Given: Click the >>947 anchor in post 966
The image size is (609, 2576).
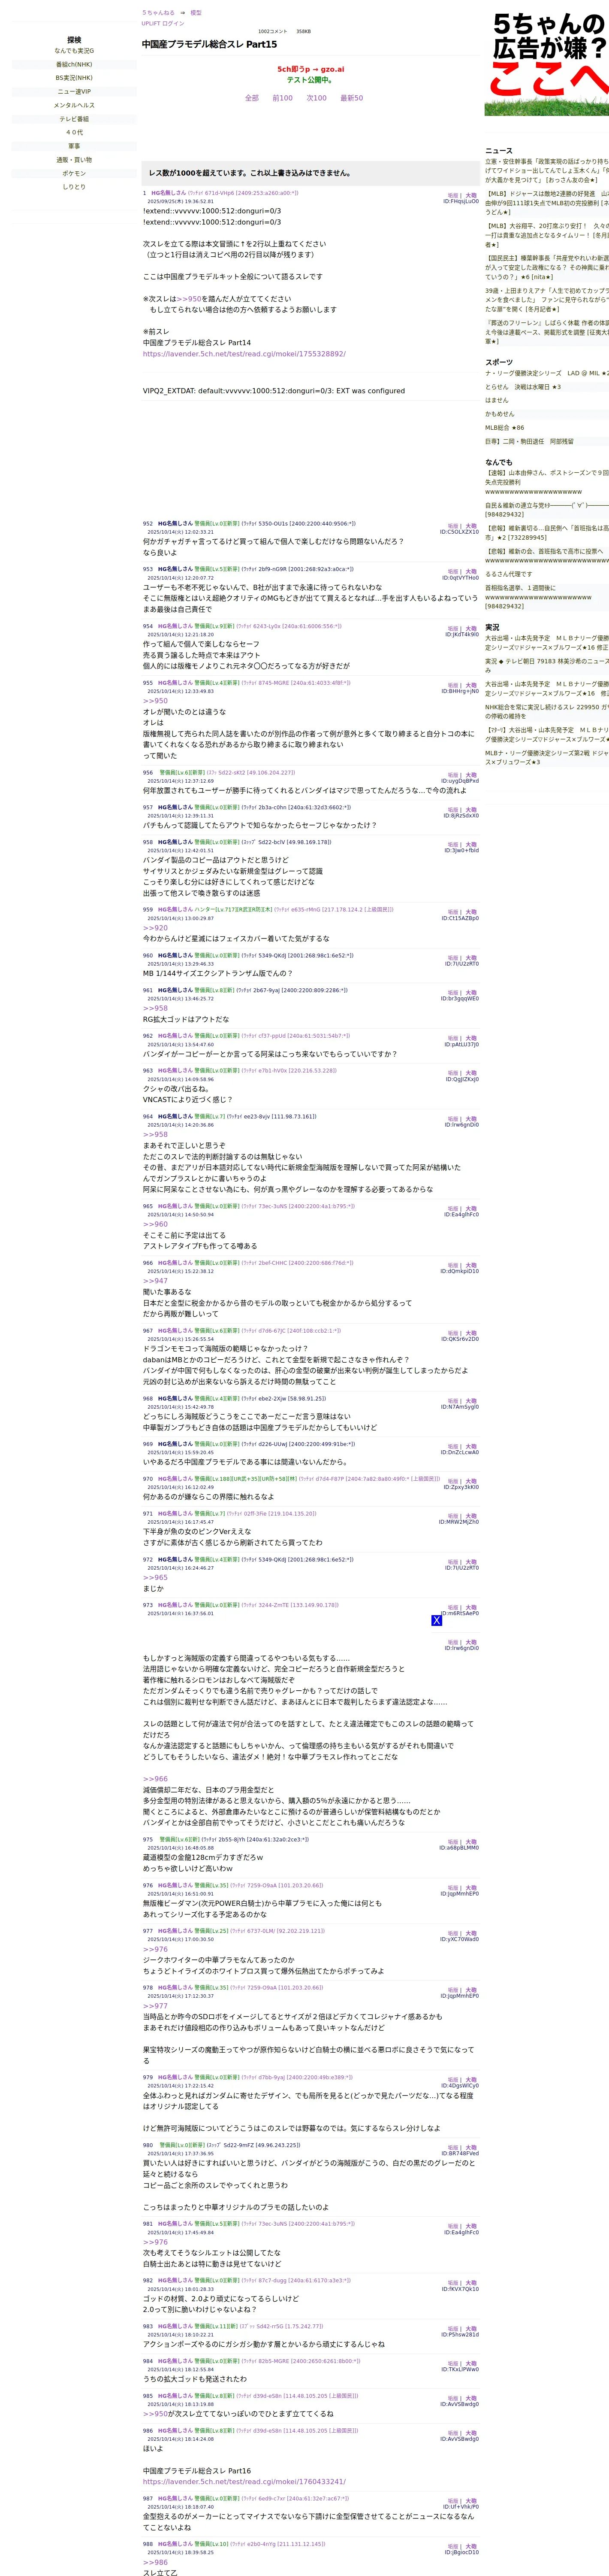Looking at the screenshot, I should click(x=155, y=1281).
